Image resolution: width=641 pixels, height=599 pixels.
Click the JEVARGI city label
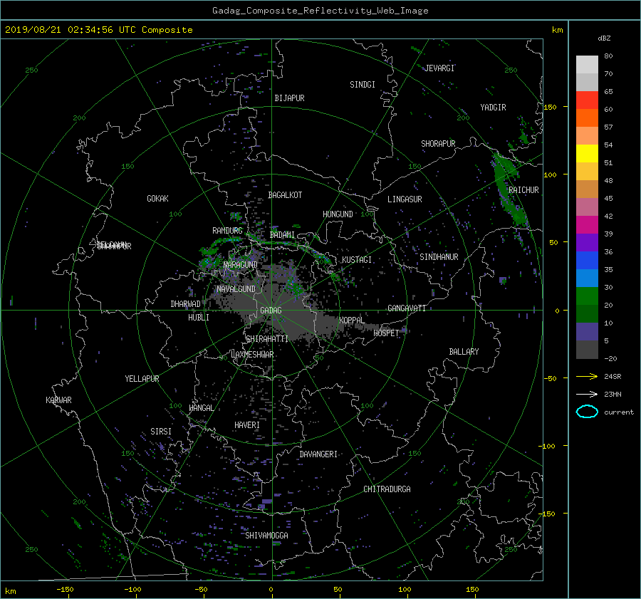[x=440, y=68]
